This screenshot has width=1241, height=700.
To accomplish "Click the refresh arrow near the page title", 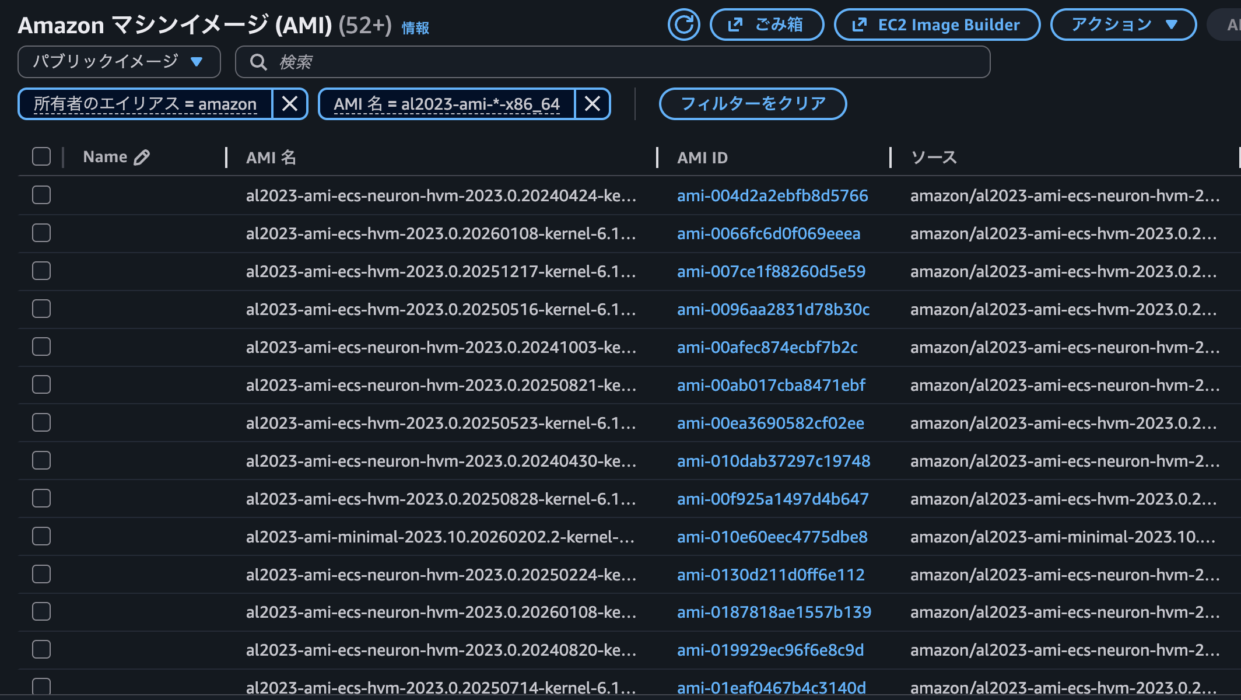I will click(683, 24).
